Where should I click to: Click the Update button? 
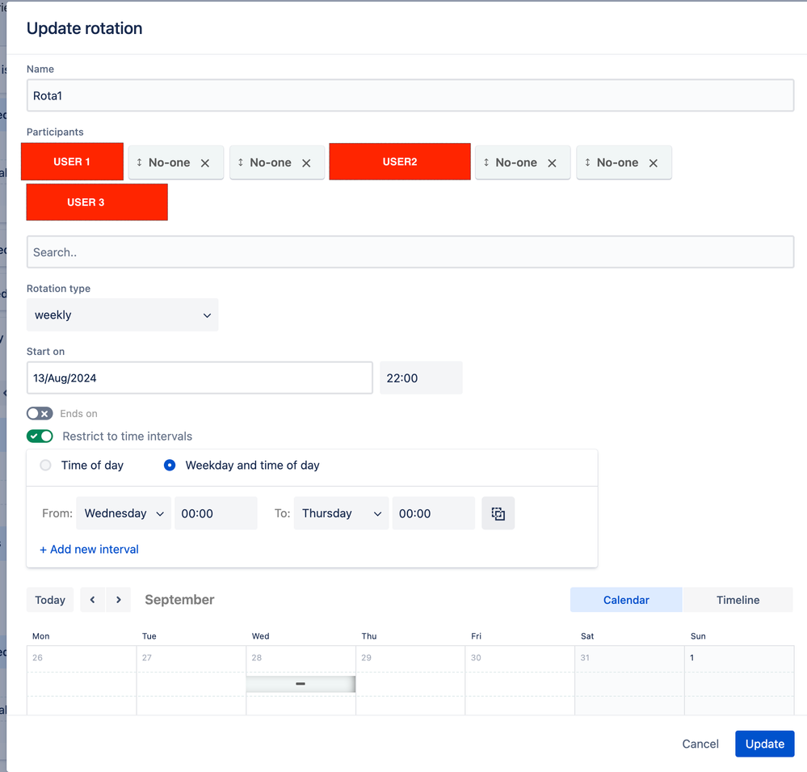[x=764, y=744]
